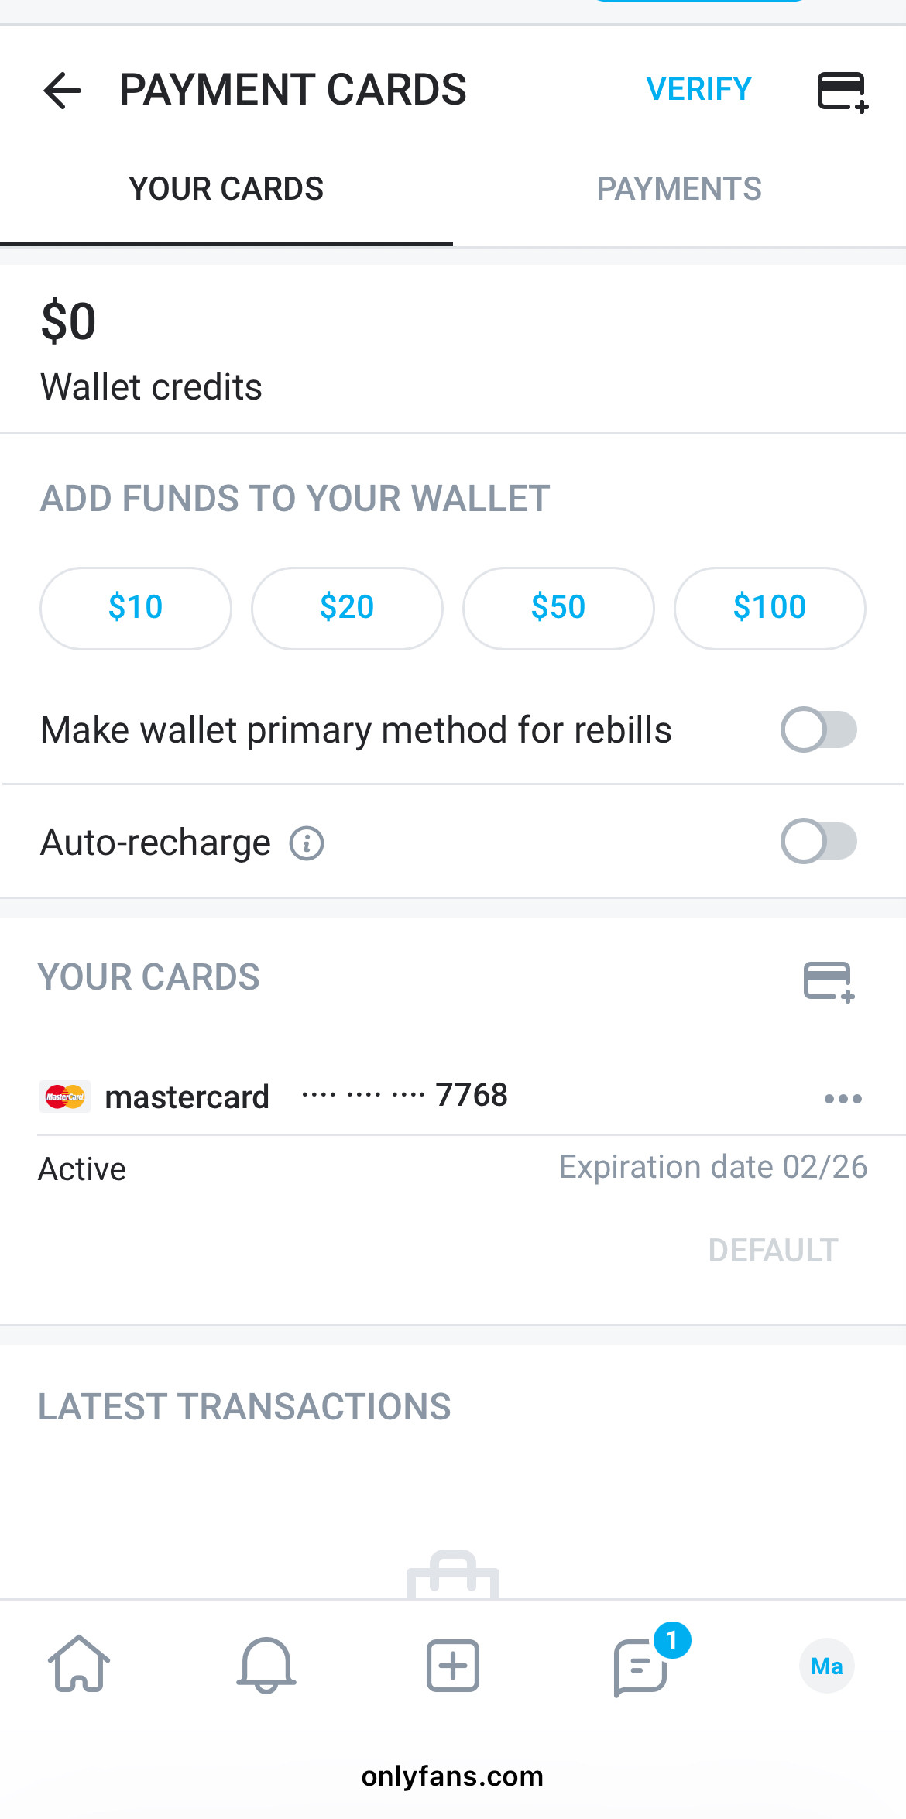Open mastercard 7768 options menu
The image size is (906, 1819).
point(843,1098)
